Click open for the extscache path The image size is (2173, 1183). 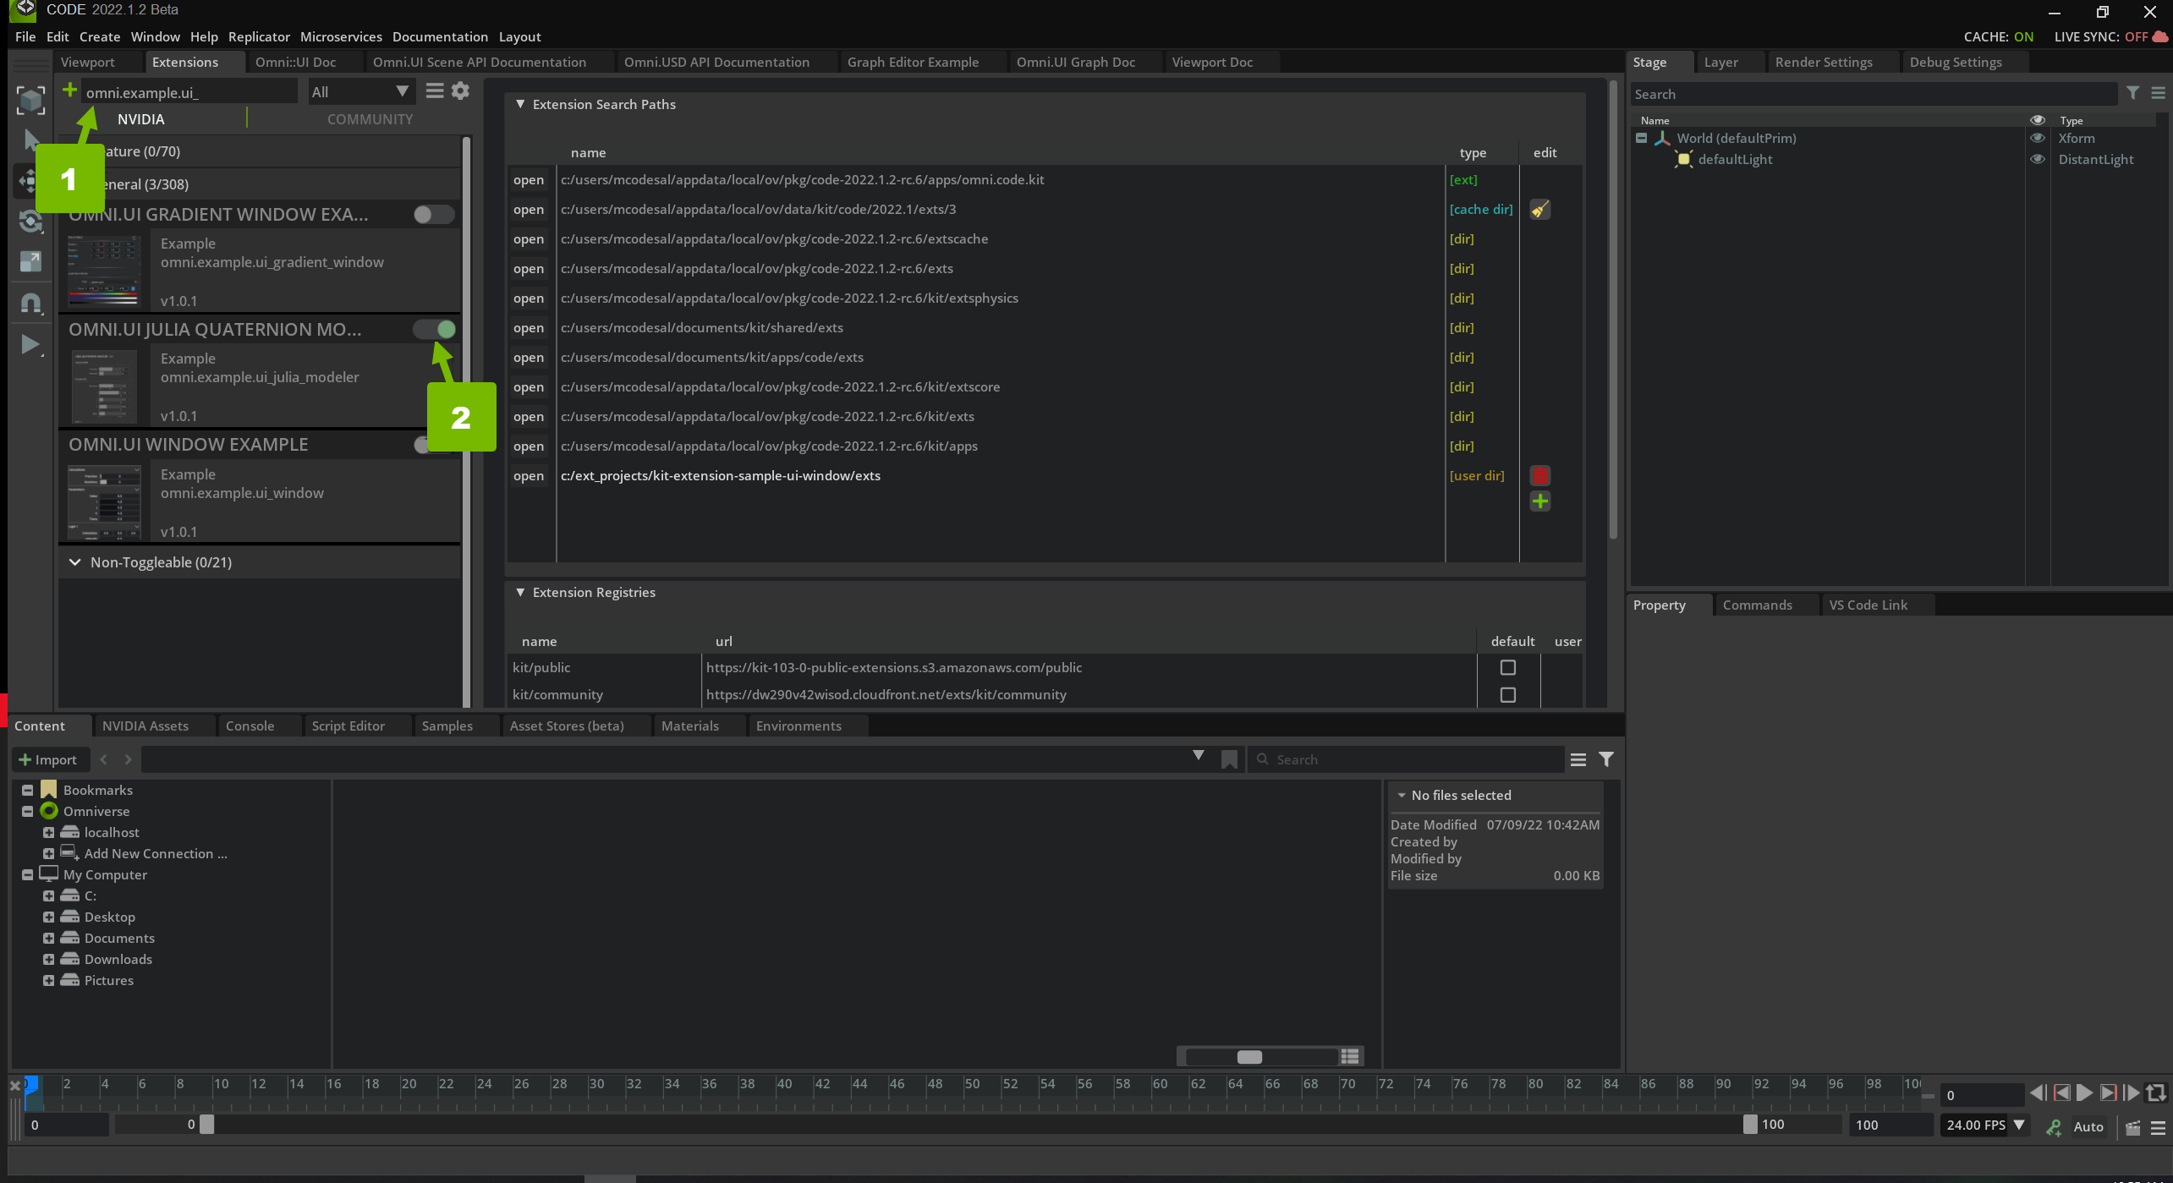(529, 239)
